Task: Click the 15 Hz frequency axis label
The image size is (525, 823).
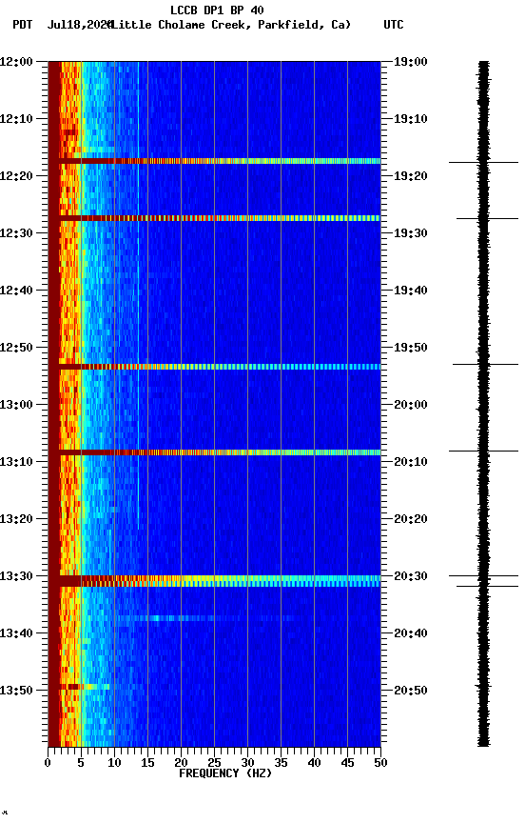Action: 147,763
